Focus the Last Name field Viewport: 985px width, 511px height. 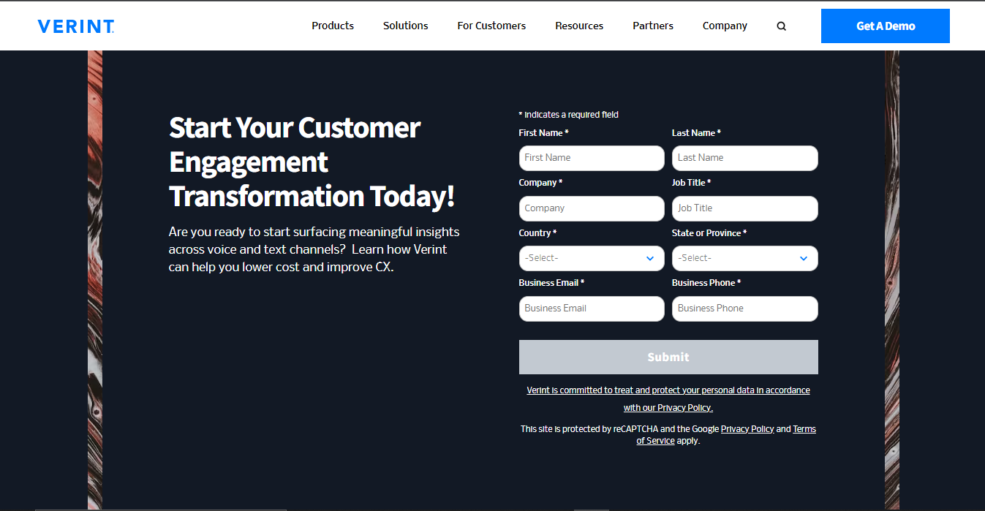(744, 158)
